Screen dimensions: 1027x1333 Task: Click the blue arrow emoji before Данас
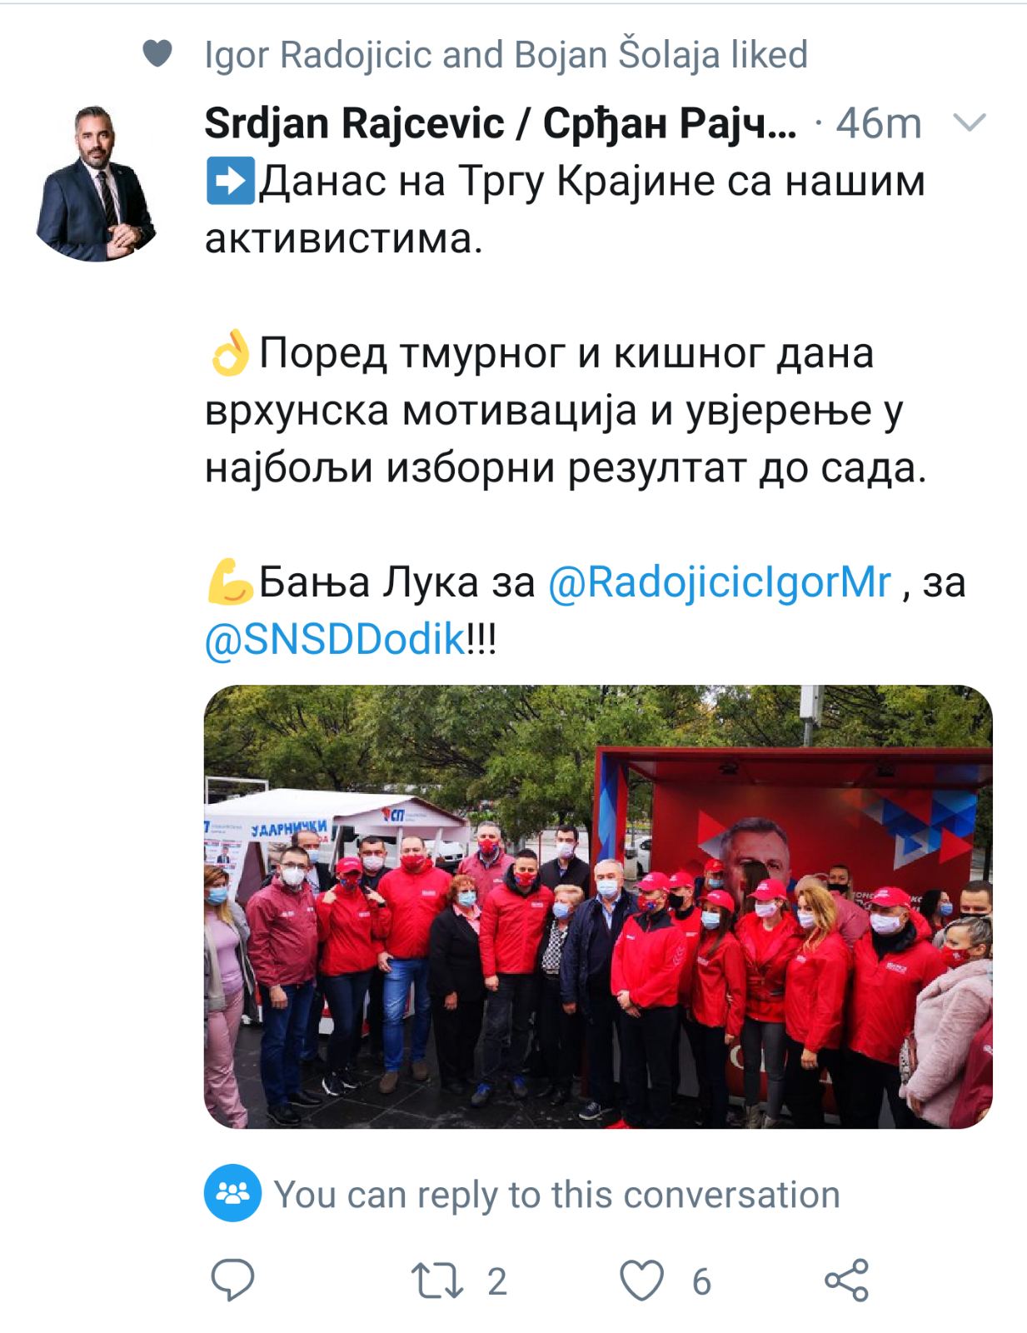(x=230, y=181)
